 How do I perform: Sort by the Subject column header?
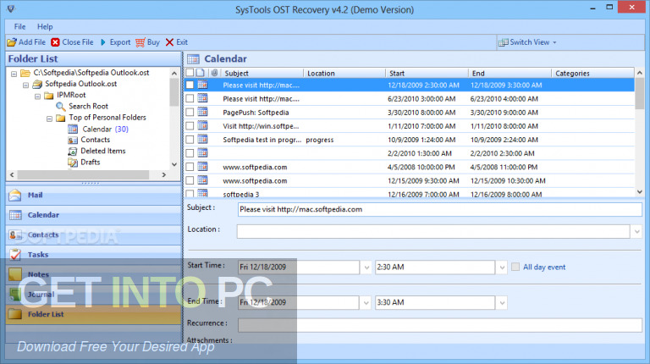[262, 73]
